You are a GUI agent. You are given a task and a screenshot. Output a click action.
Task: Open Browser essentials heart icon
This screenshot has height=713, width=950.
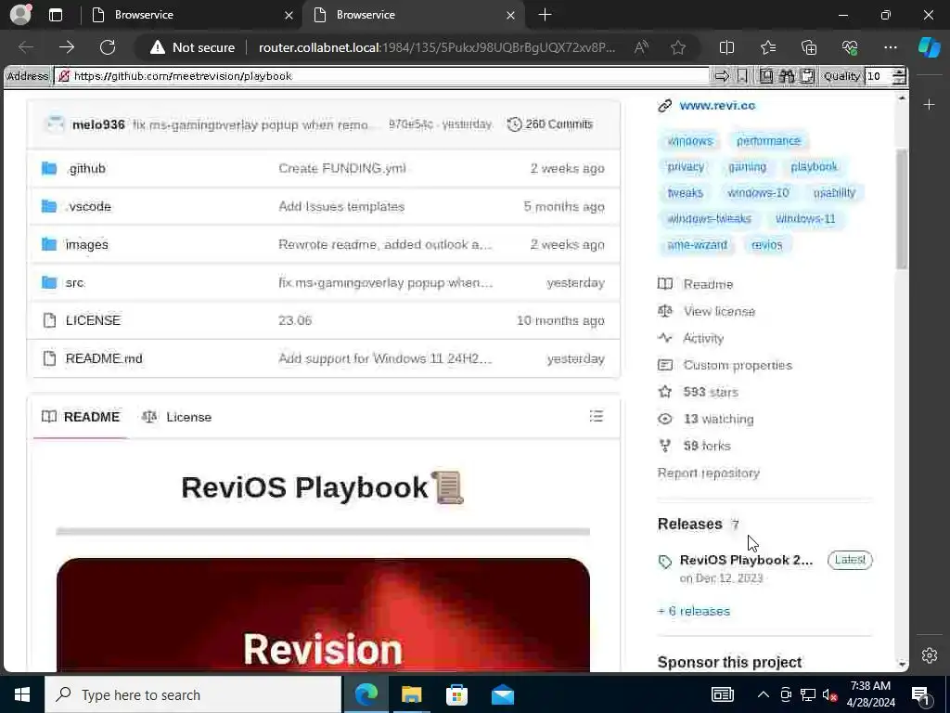coord(850,47)
